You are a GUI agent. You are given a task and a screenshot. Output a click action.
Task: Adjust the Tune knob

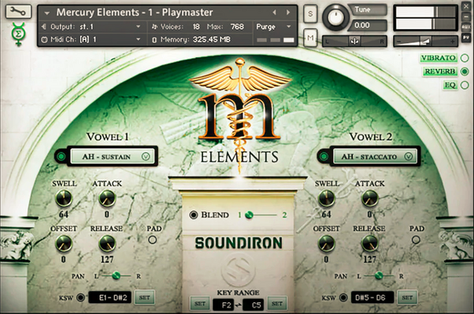(335, 17)
